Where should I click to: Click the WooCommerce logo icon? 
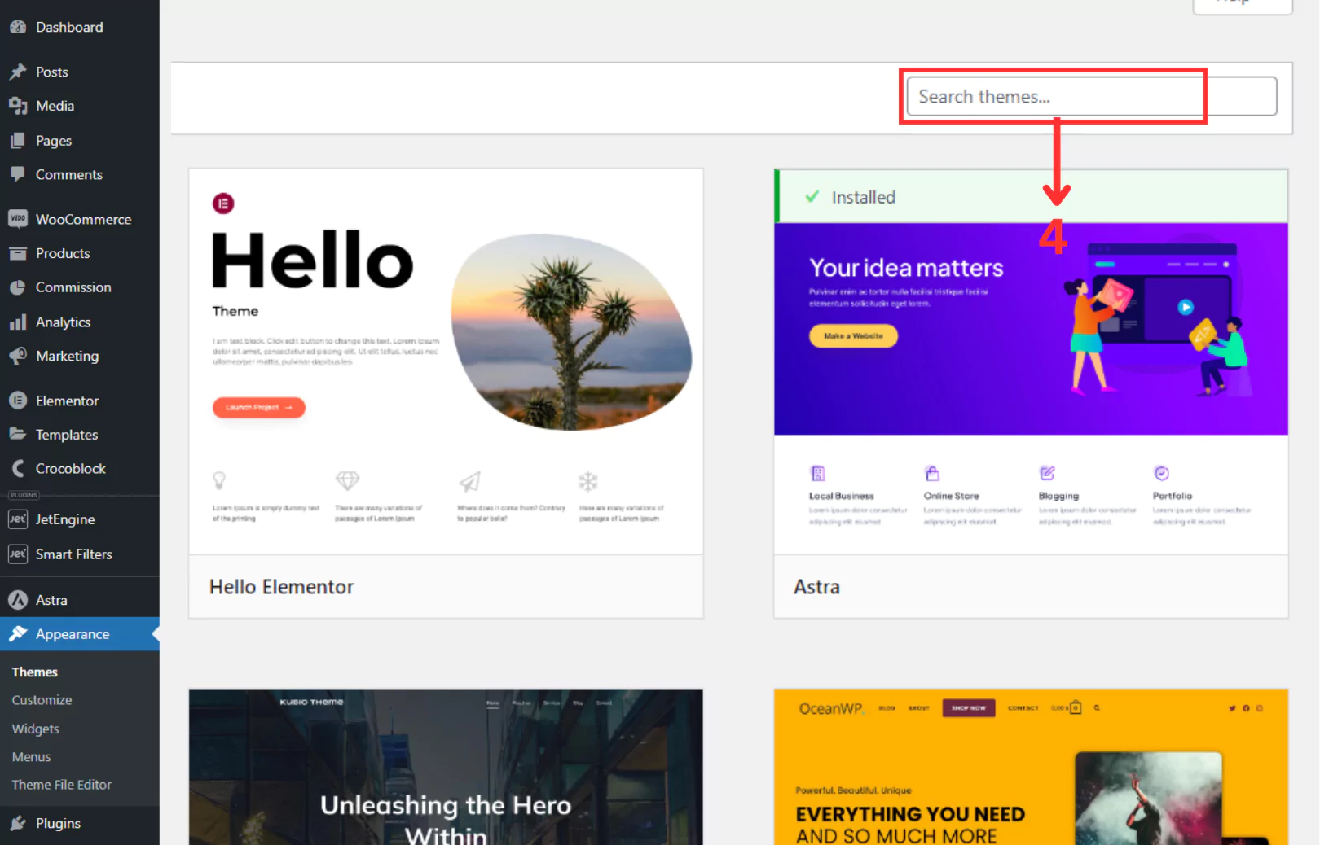point(18,219)
